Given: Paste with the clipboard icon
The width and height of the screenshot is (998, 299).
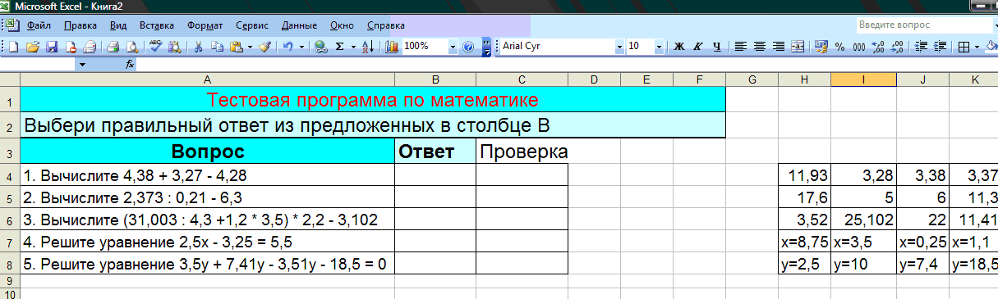Looking at the screenshot, I should [x=236, y=47].
